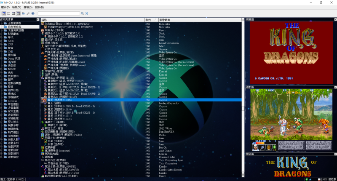337x181 pixels.
Task: Expand the 年代 folder in the tree
Action: (x=1, y=37)
